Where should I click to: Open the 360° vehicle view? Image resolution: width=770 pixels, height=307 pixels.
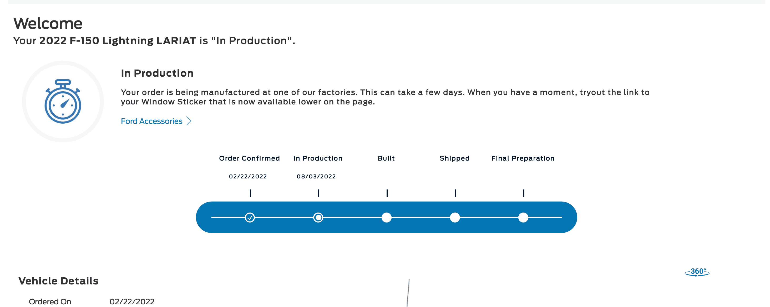[x=697, y=272]
